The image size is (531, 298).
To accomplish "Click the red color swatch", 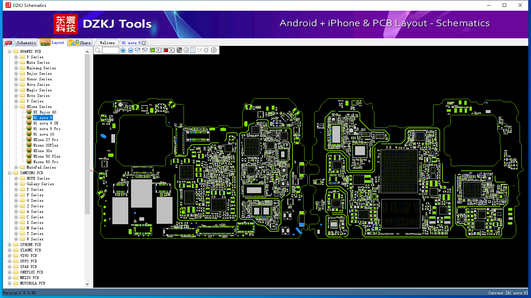I will 166,50.
